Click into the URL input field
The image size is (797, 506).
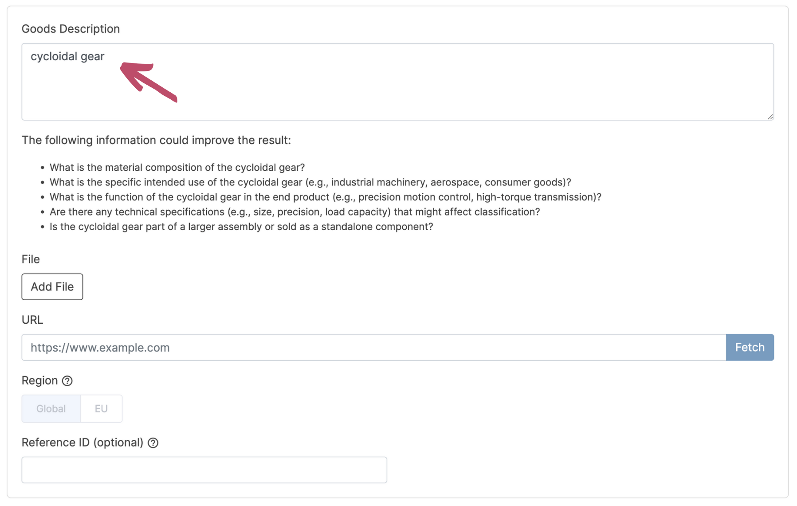click(373, 347)
